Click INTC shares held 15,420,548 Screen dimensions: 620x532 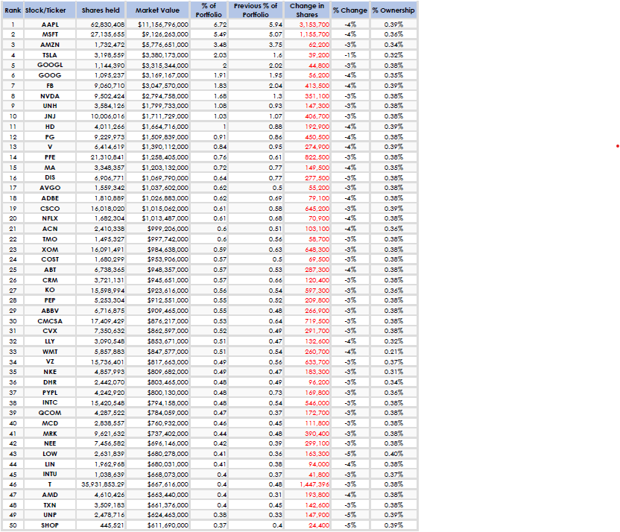pyautogui.click(x=101, y=402)
